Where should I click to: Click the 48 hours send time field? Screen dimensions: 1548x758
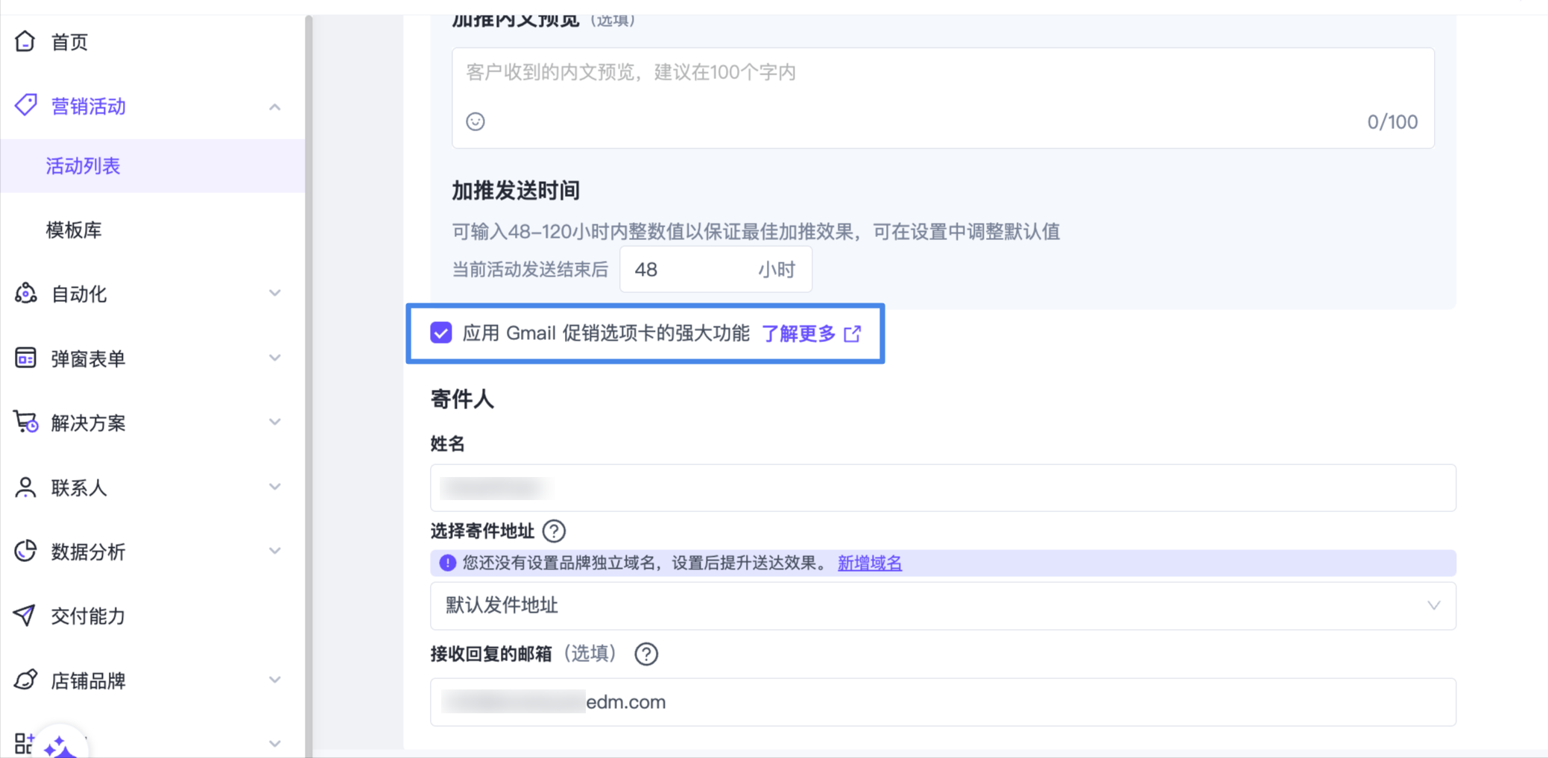click(686, 270)
